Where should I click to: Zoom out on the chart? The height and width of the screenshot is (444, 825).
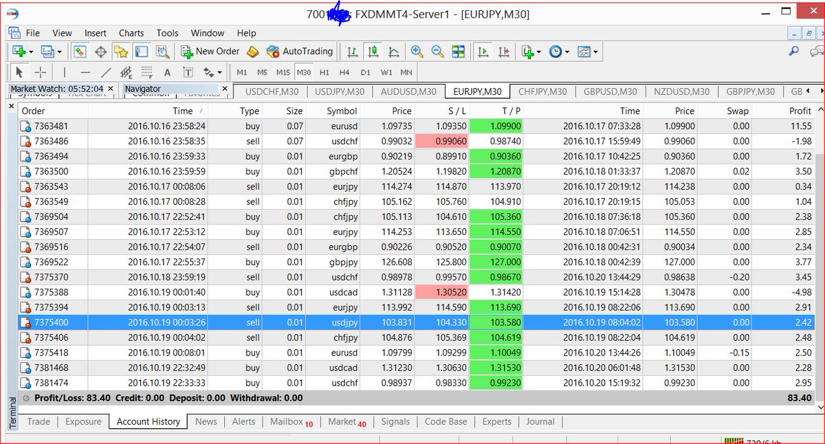pyautogui.click(x=437, y=51)
